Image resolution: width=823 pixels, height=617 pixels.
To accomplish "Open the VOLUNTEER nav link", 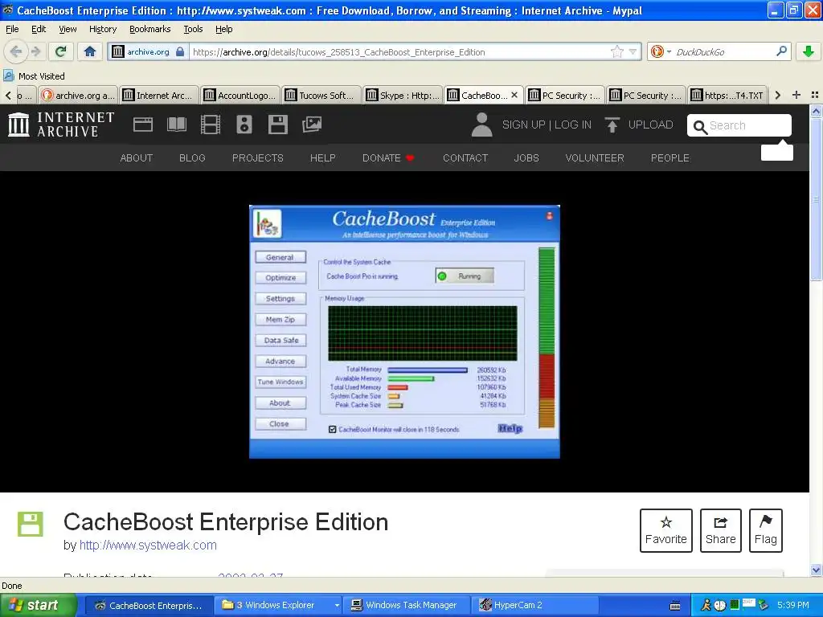I will point(595,158).
